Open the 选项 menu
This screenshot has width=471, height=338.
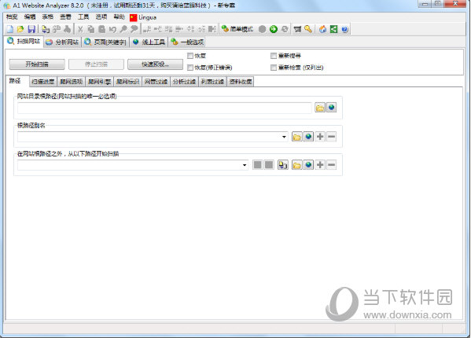tap(101, 17)
